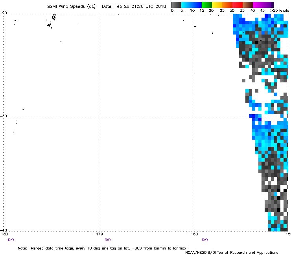Select the -30 latitude axis label

pos(3,116)
